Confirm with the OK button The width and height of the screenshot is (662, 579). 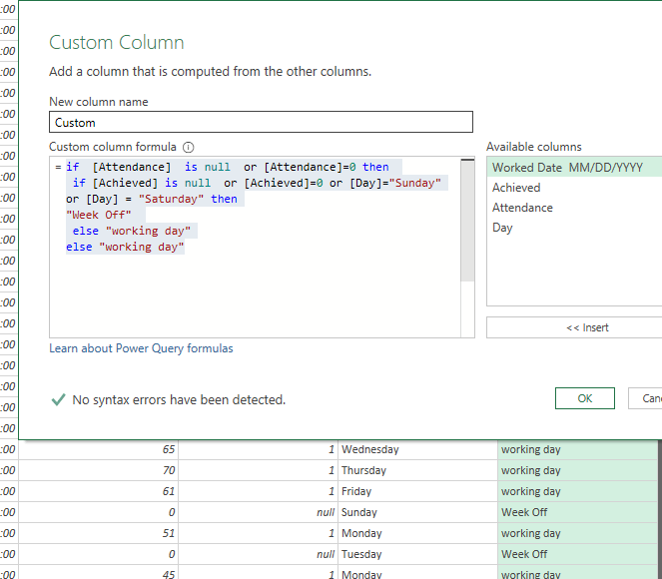(x=585, y=398)
